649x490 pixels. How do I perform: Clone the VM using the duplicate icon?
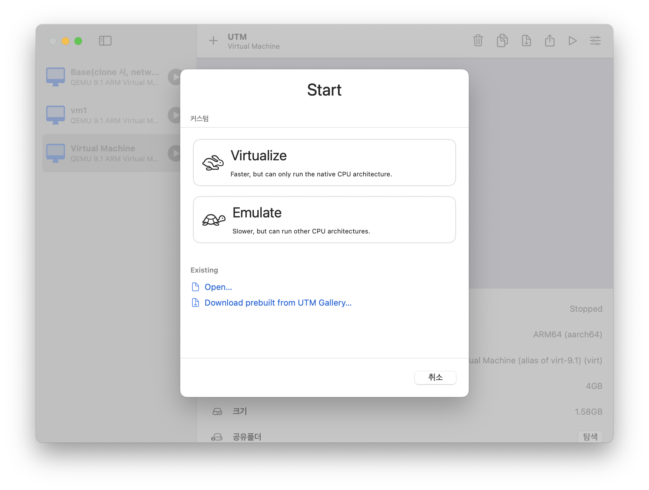502,41
